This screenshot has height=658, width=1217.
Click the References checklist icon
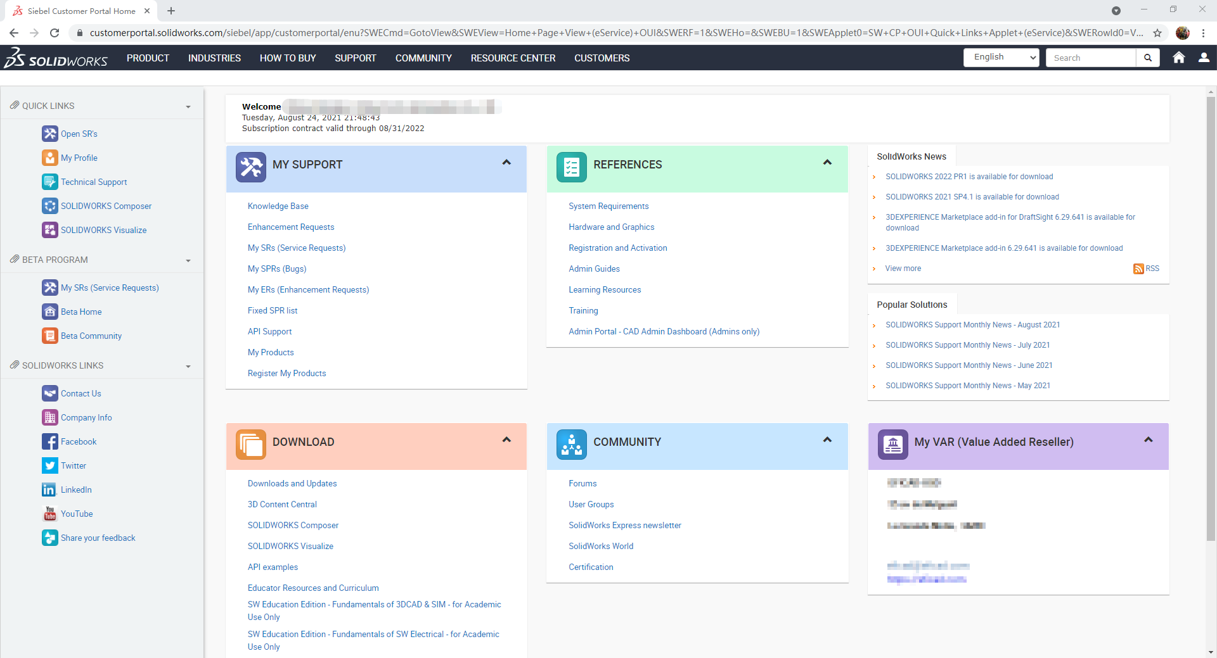(572, 167)
